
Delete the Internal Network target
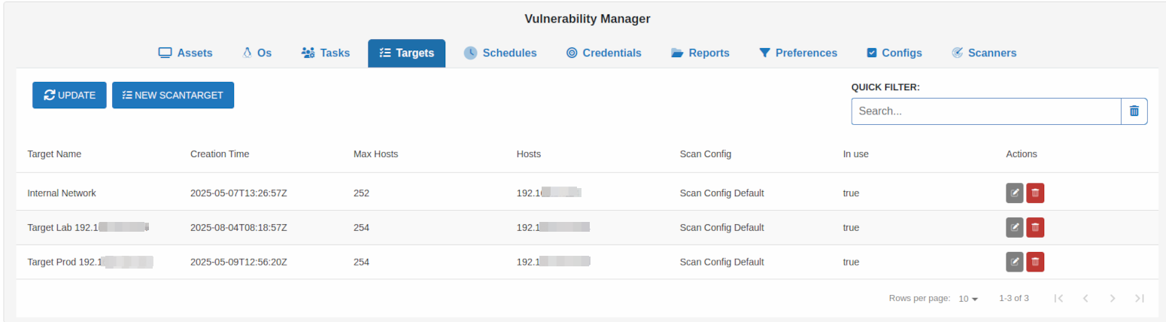tap(1035, 193)
